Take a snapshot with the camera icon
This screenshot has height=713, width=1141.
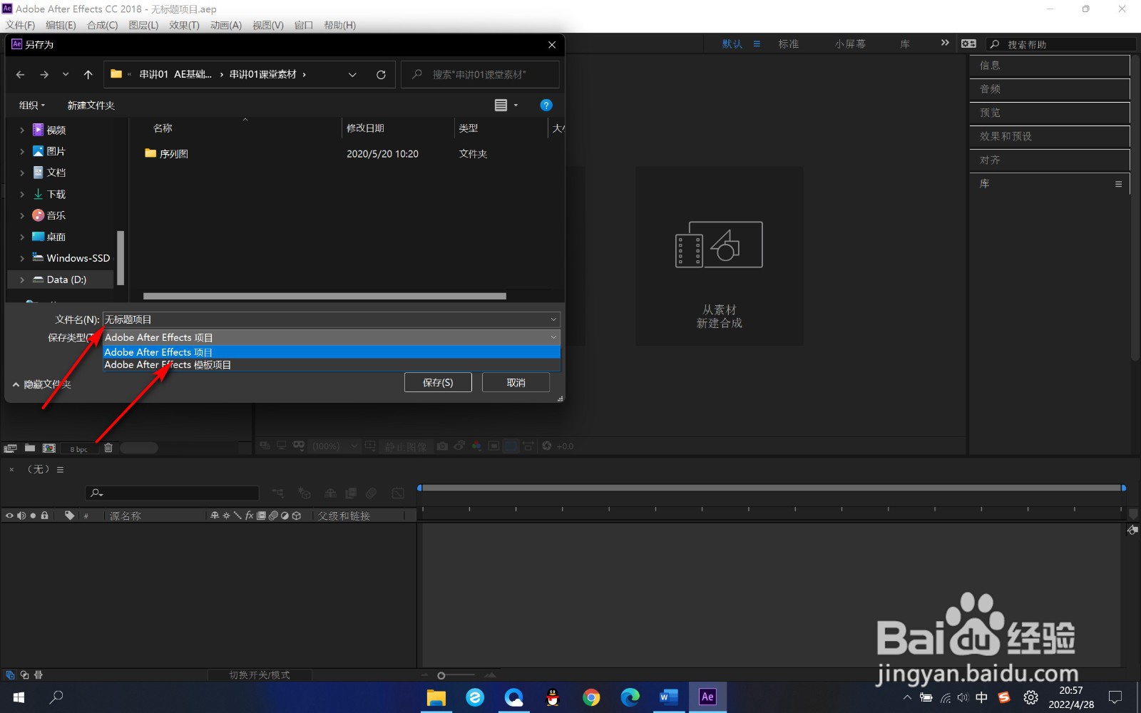tap(442, 446)
